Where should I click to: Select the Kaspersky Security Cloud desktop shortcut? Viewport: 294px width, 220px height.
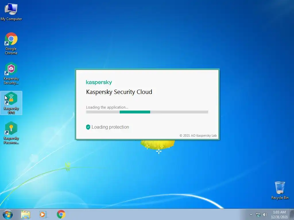click(x=11, y=73)
